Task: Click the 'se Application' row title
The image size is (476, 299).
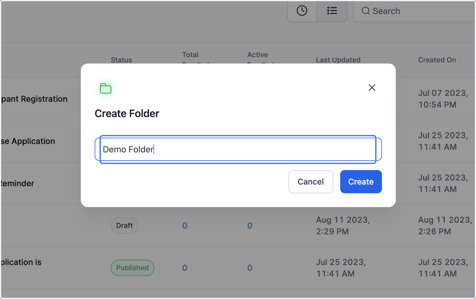Action: click(28, 141)
